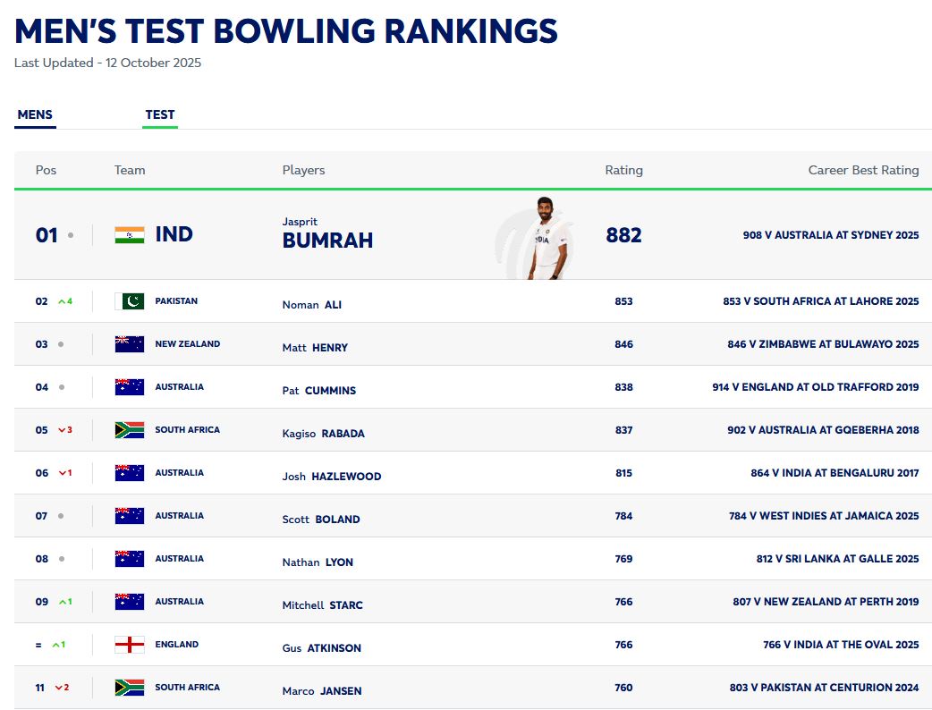The height and width of the screenshot is (710, 932).
Task: Expand Nathan Lyon's ranking row
Action: 465,558
